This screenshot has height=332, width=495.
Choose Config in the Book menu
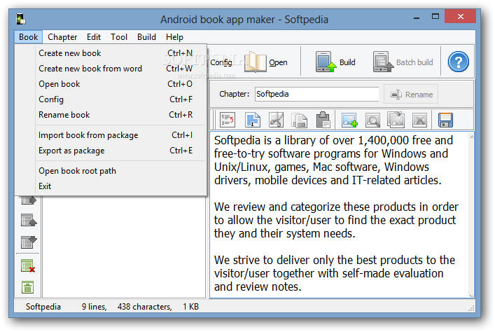point(111,99)
